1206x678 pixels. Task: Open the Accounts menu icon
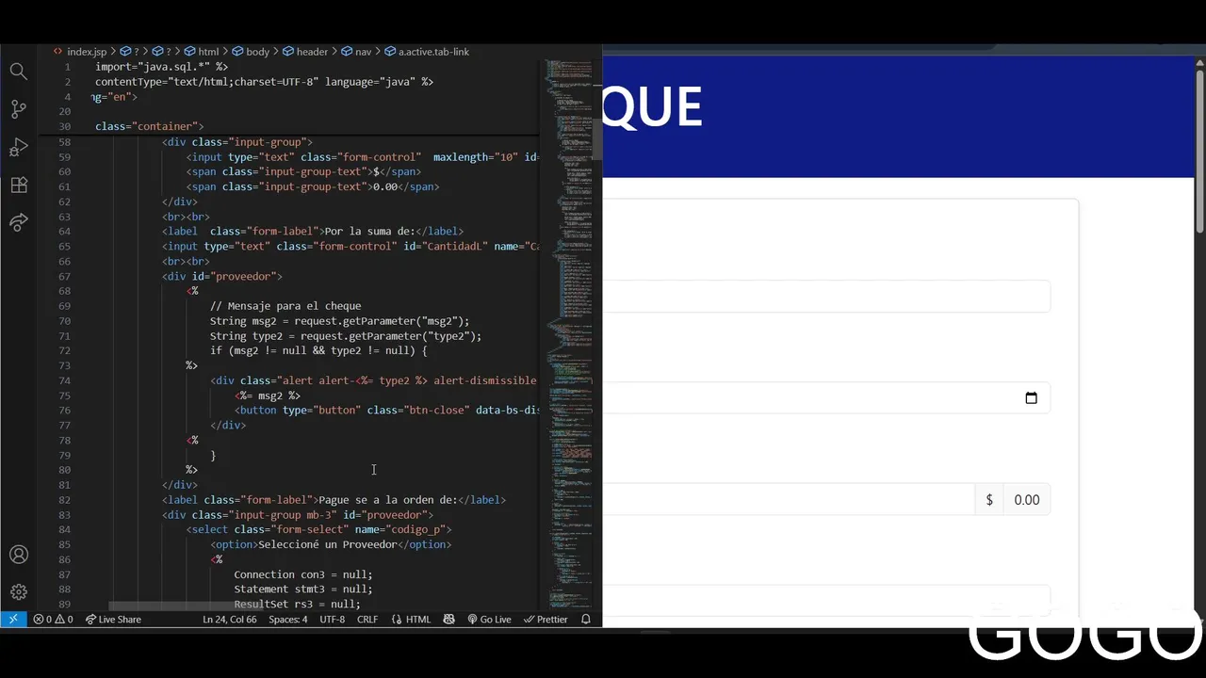click(x=19, y=555)
